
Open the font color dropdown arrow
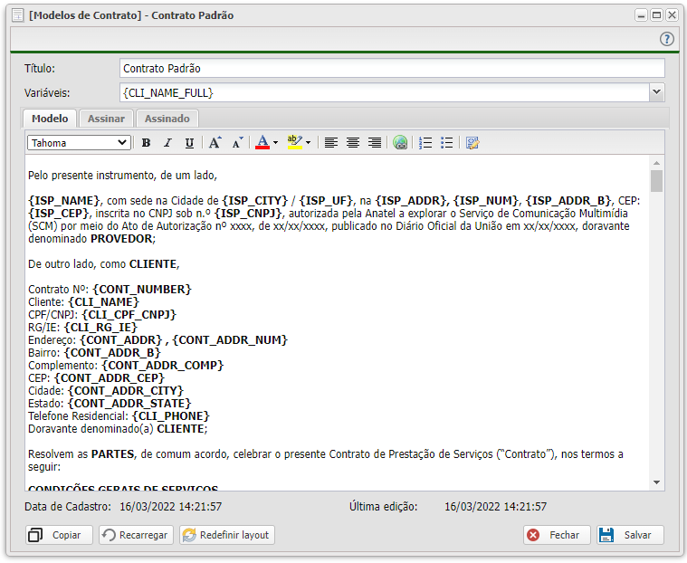click(275, 143)
